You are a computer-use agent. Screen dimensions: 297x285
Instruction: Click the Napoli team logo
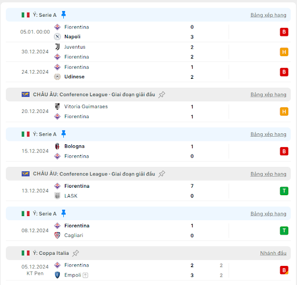click(x=57, y=36)
